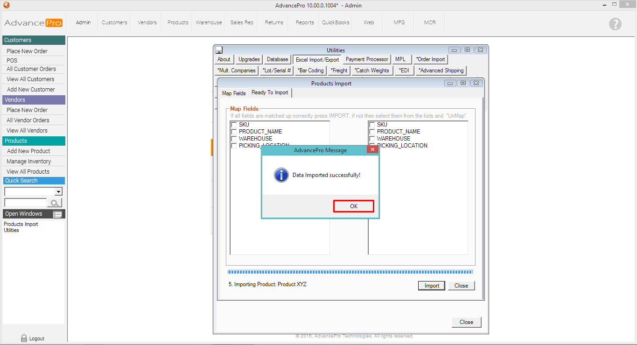Click the AdvancePro logo

33,23
